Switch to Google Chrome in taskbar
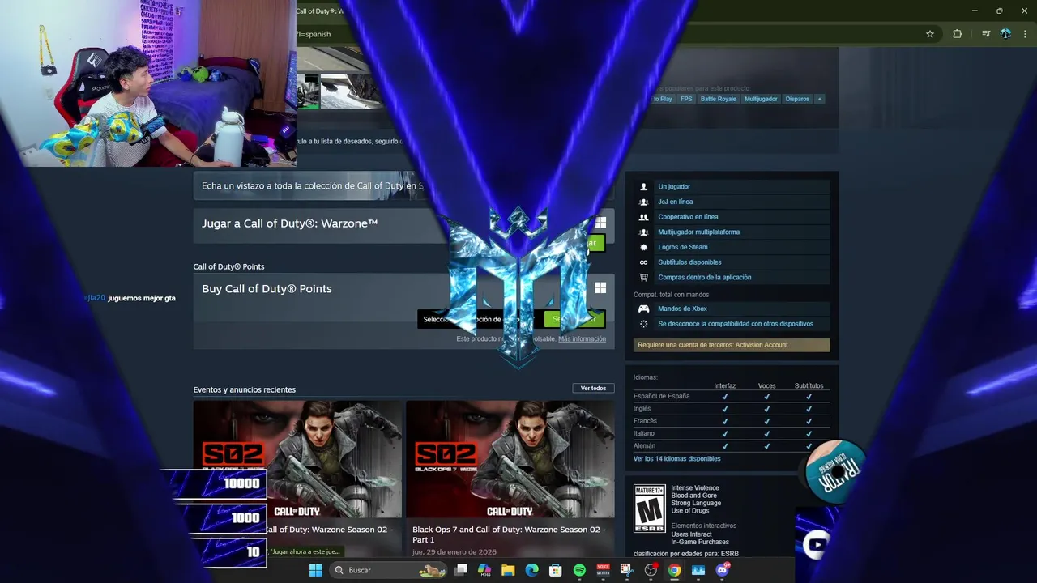 674,570
